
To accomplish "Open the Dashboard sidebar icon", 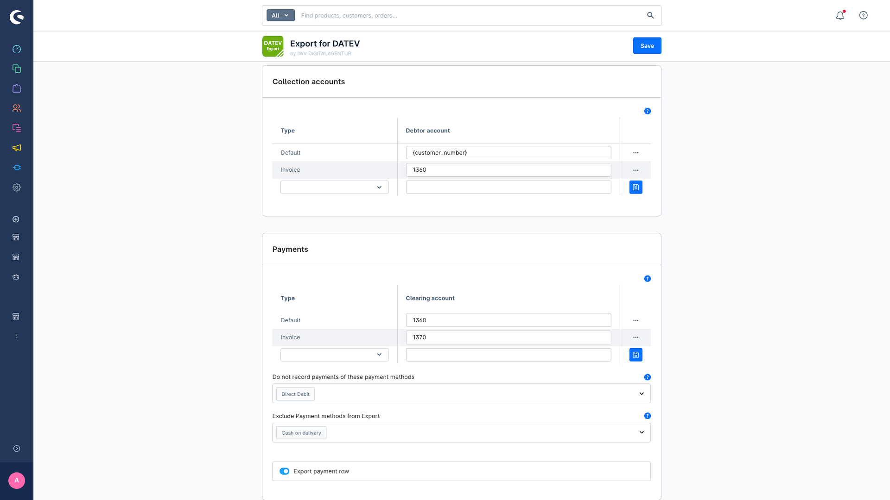I will (17, 49).
